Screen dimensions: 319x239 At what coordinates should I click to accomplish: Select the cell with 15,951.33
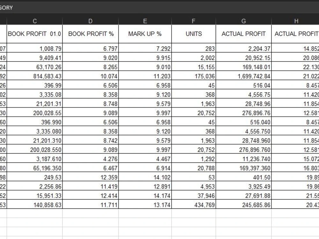point(34,195)
